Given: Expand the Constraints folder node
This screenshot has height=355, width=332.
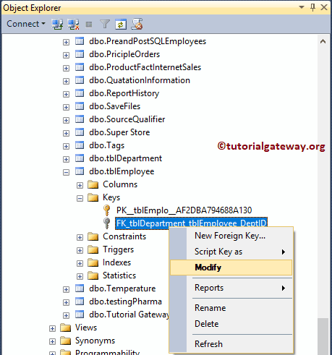Looking at the screenshot, I should 80,237.
